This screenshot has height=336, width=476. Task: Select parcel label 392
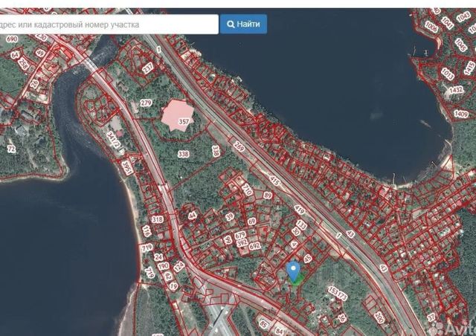(242, 243)
